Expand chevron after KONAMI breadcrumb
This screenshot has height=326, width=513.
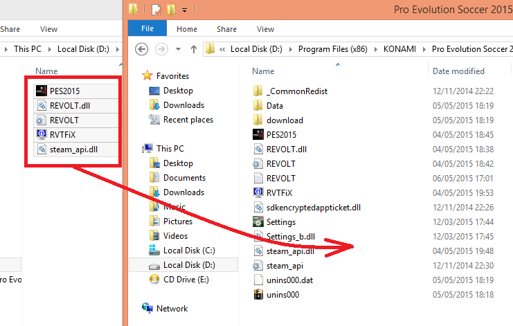(x=424, y=49)
